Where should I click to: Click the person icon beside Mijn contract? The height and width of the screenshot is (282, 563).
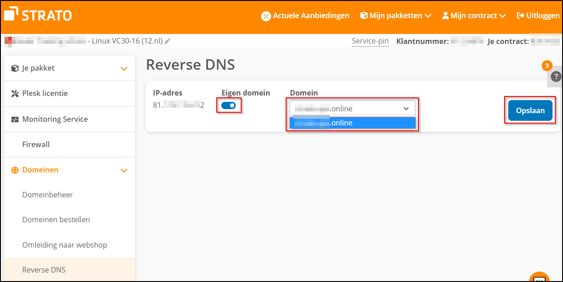(445, 15)
